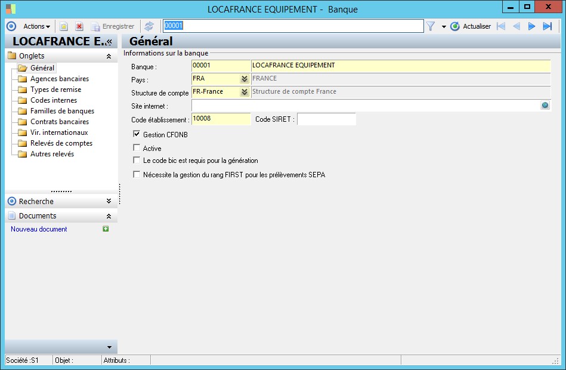Minimize the Banque window
The image size is (566, 370).
point(511,7)
